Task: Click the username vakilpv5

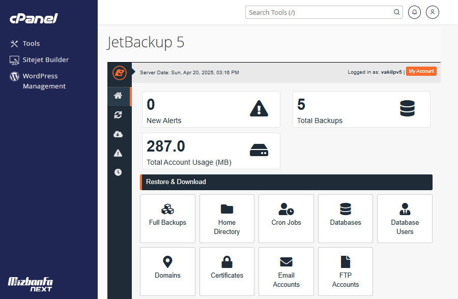Action: tap(391, 72)
